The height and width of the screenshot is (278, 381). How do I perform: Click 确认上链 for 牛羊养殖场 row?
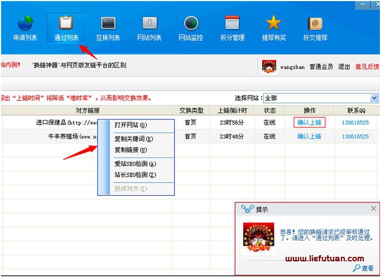click(x=310, y=137)
